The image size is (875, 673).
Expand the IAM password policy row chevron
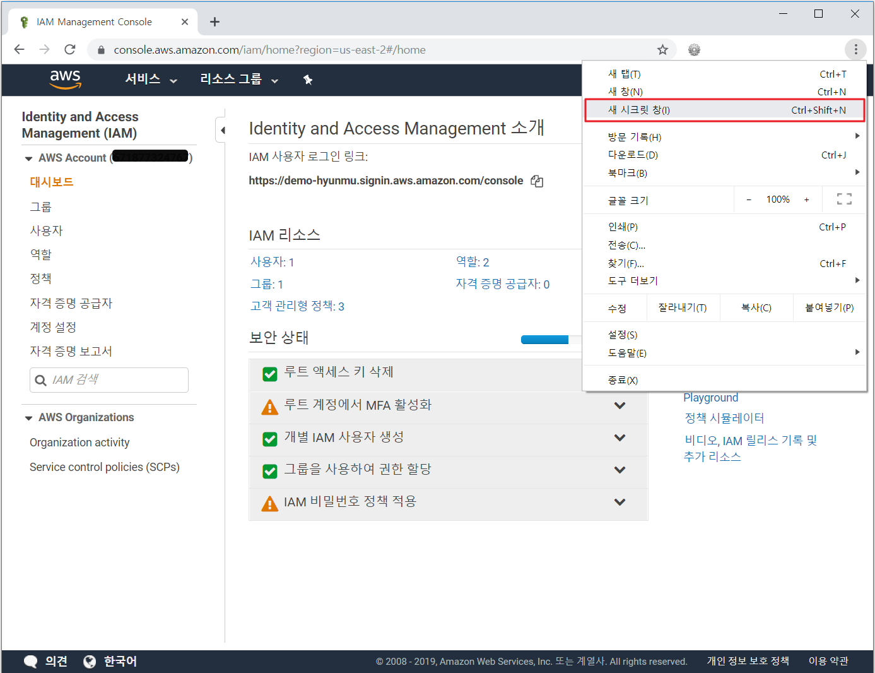click(x=620, y=502)
